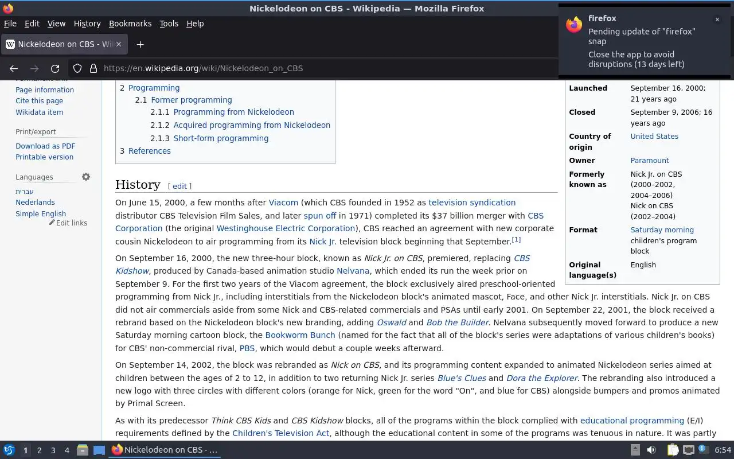734x459 pixels.
Task: Open the Nick Jr. link
Action: click(323, 242)
